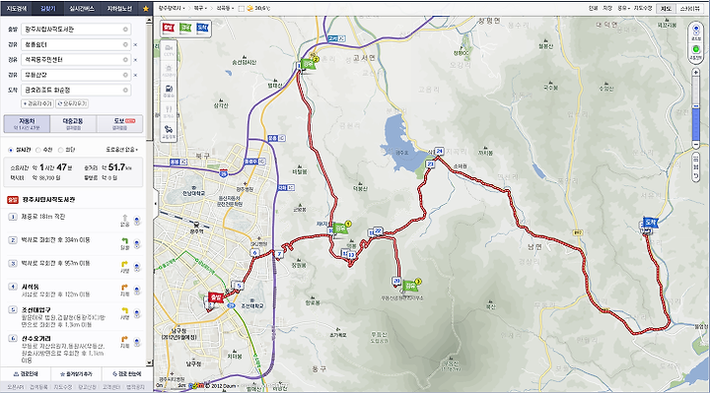Switch to the 지도검색 tab

pyautogui.click(x=17, y=9)
